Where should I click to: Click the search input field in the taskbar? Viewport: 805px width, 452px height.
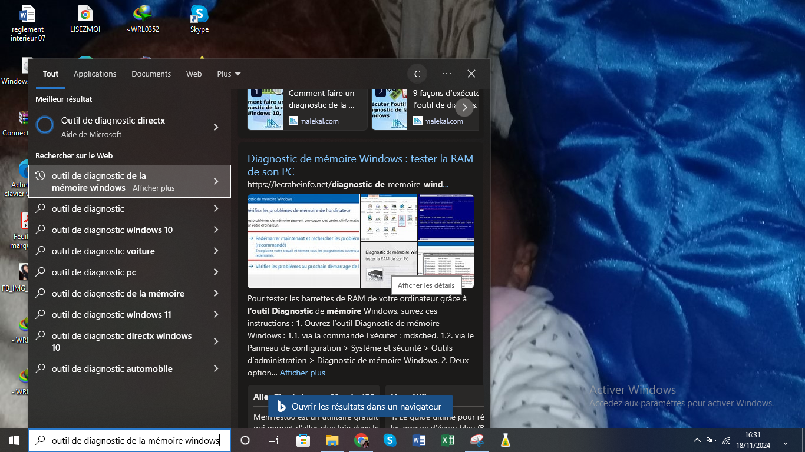[x=130, y=440]
